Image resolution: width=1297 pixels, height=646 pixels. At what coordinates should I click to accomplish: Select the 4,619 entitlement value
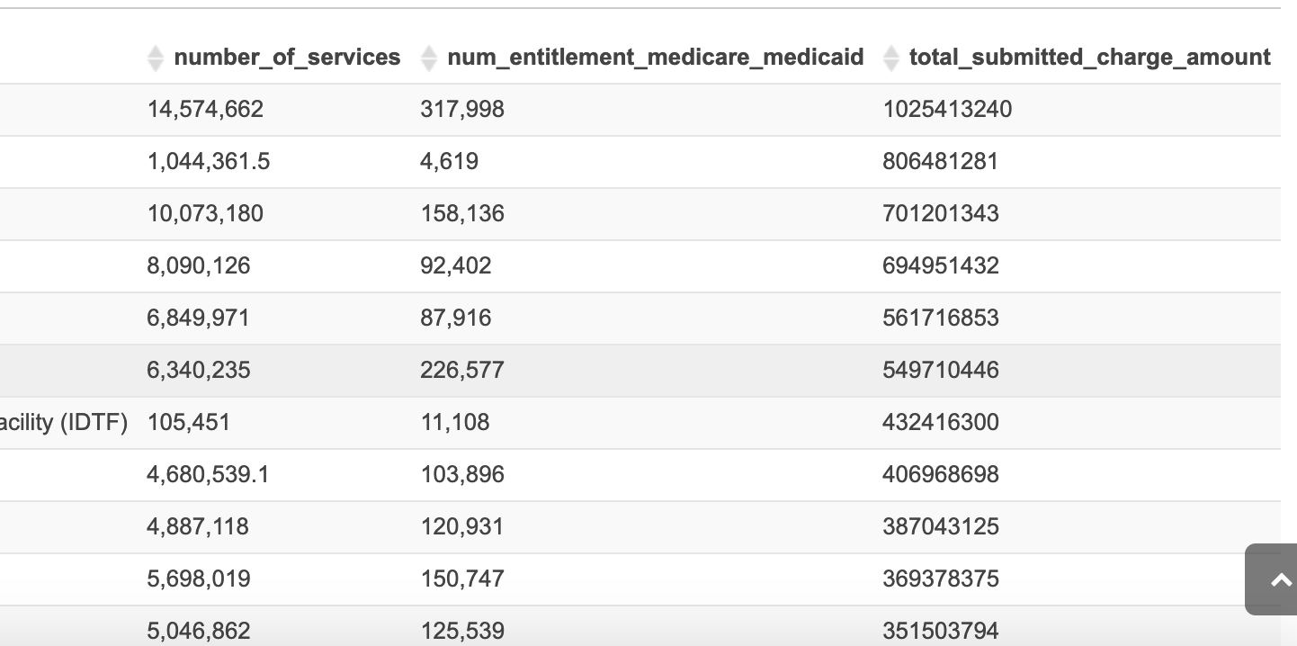pyautogui.click(x=449, y=162)
